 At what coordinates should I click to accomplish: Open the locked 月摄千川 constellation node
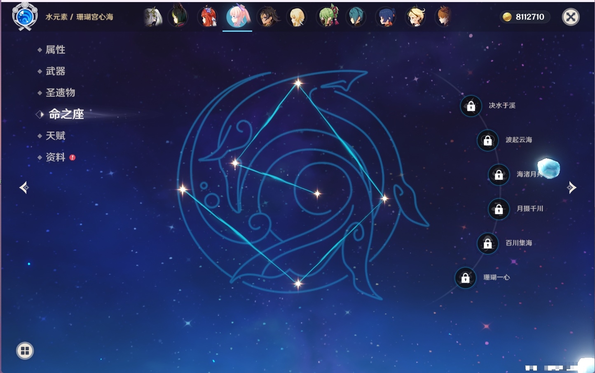click(499, 209)
